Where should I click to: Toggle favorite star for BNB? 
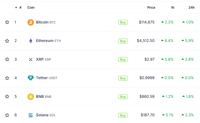(x=7, y=96)
